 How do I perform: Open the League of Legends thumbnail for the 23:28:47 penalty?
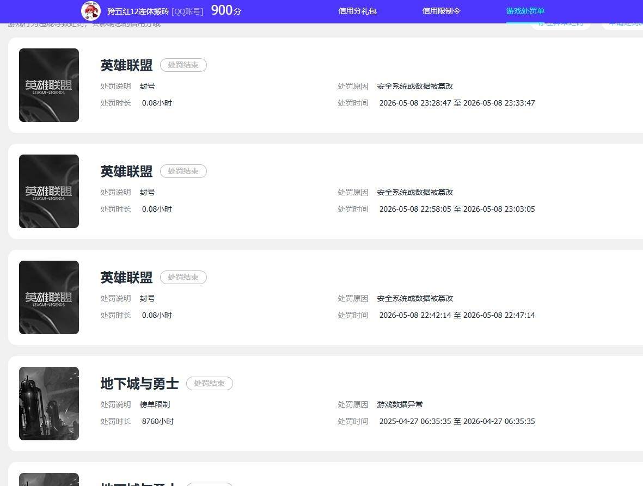49,85
